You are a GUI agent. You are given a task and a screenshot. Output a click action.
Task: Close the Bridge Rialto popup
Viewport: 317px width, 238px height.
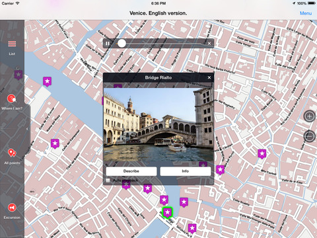tap(209, 77)
